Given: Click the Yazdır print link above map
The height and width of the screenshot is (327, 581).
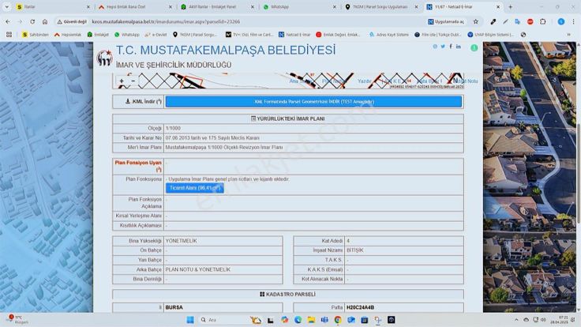Looking at the screenshot, I should (x=365, y=81).
